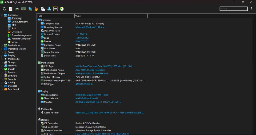Click the AIDA64 app icon in title bar
This screenshot has height=135, width=256.
pos(2,2)
